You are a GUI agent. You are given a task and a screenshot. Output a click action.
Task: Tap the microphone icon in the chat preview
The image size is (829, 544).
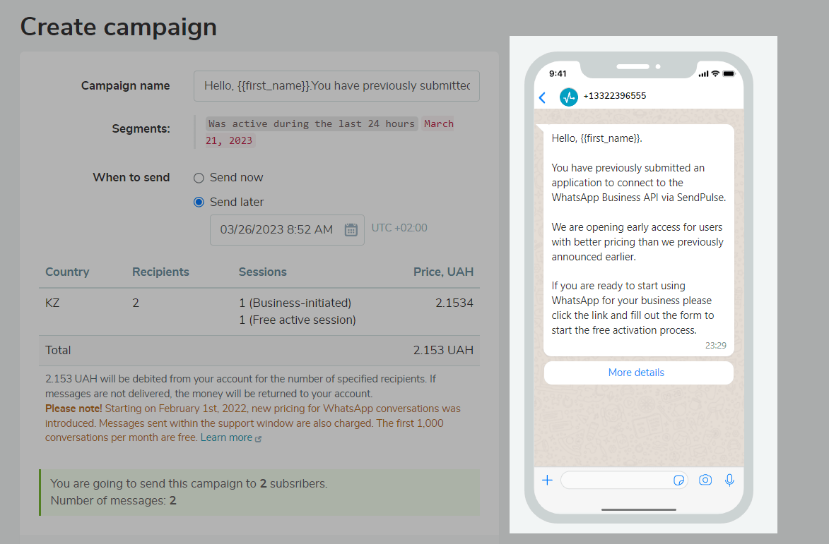point(729,480)
